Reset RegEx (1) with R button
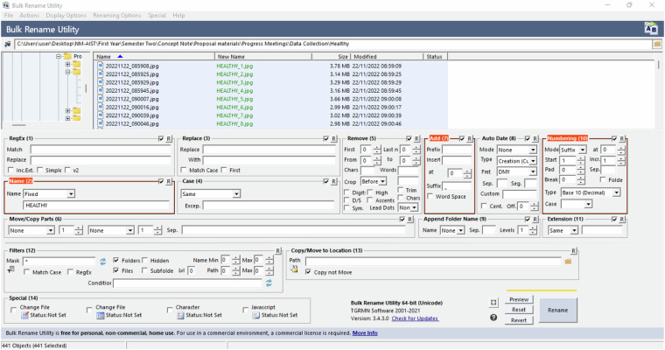The height and width of the screenshot is (350, 665). coord(169,139)
